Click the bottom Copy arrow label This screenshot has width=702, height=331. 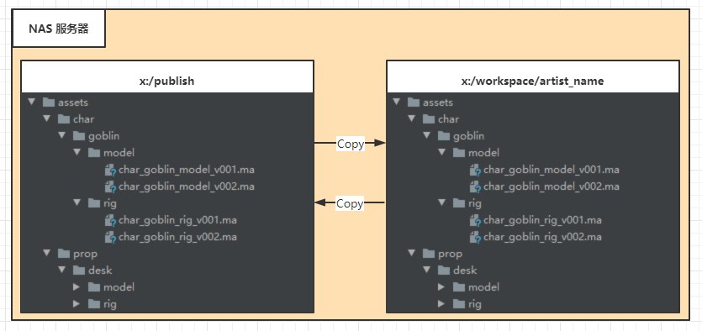coord(350,203)
